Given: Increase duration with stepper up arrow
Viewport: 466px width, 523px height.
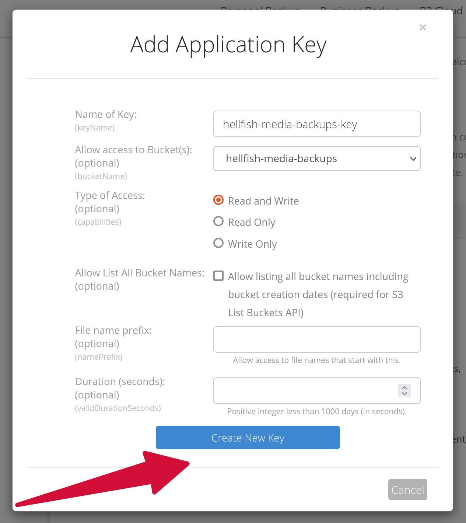Looking at the screenshot, I should coord(404,388).
